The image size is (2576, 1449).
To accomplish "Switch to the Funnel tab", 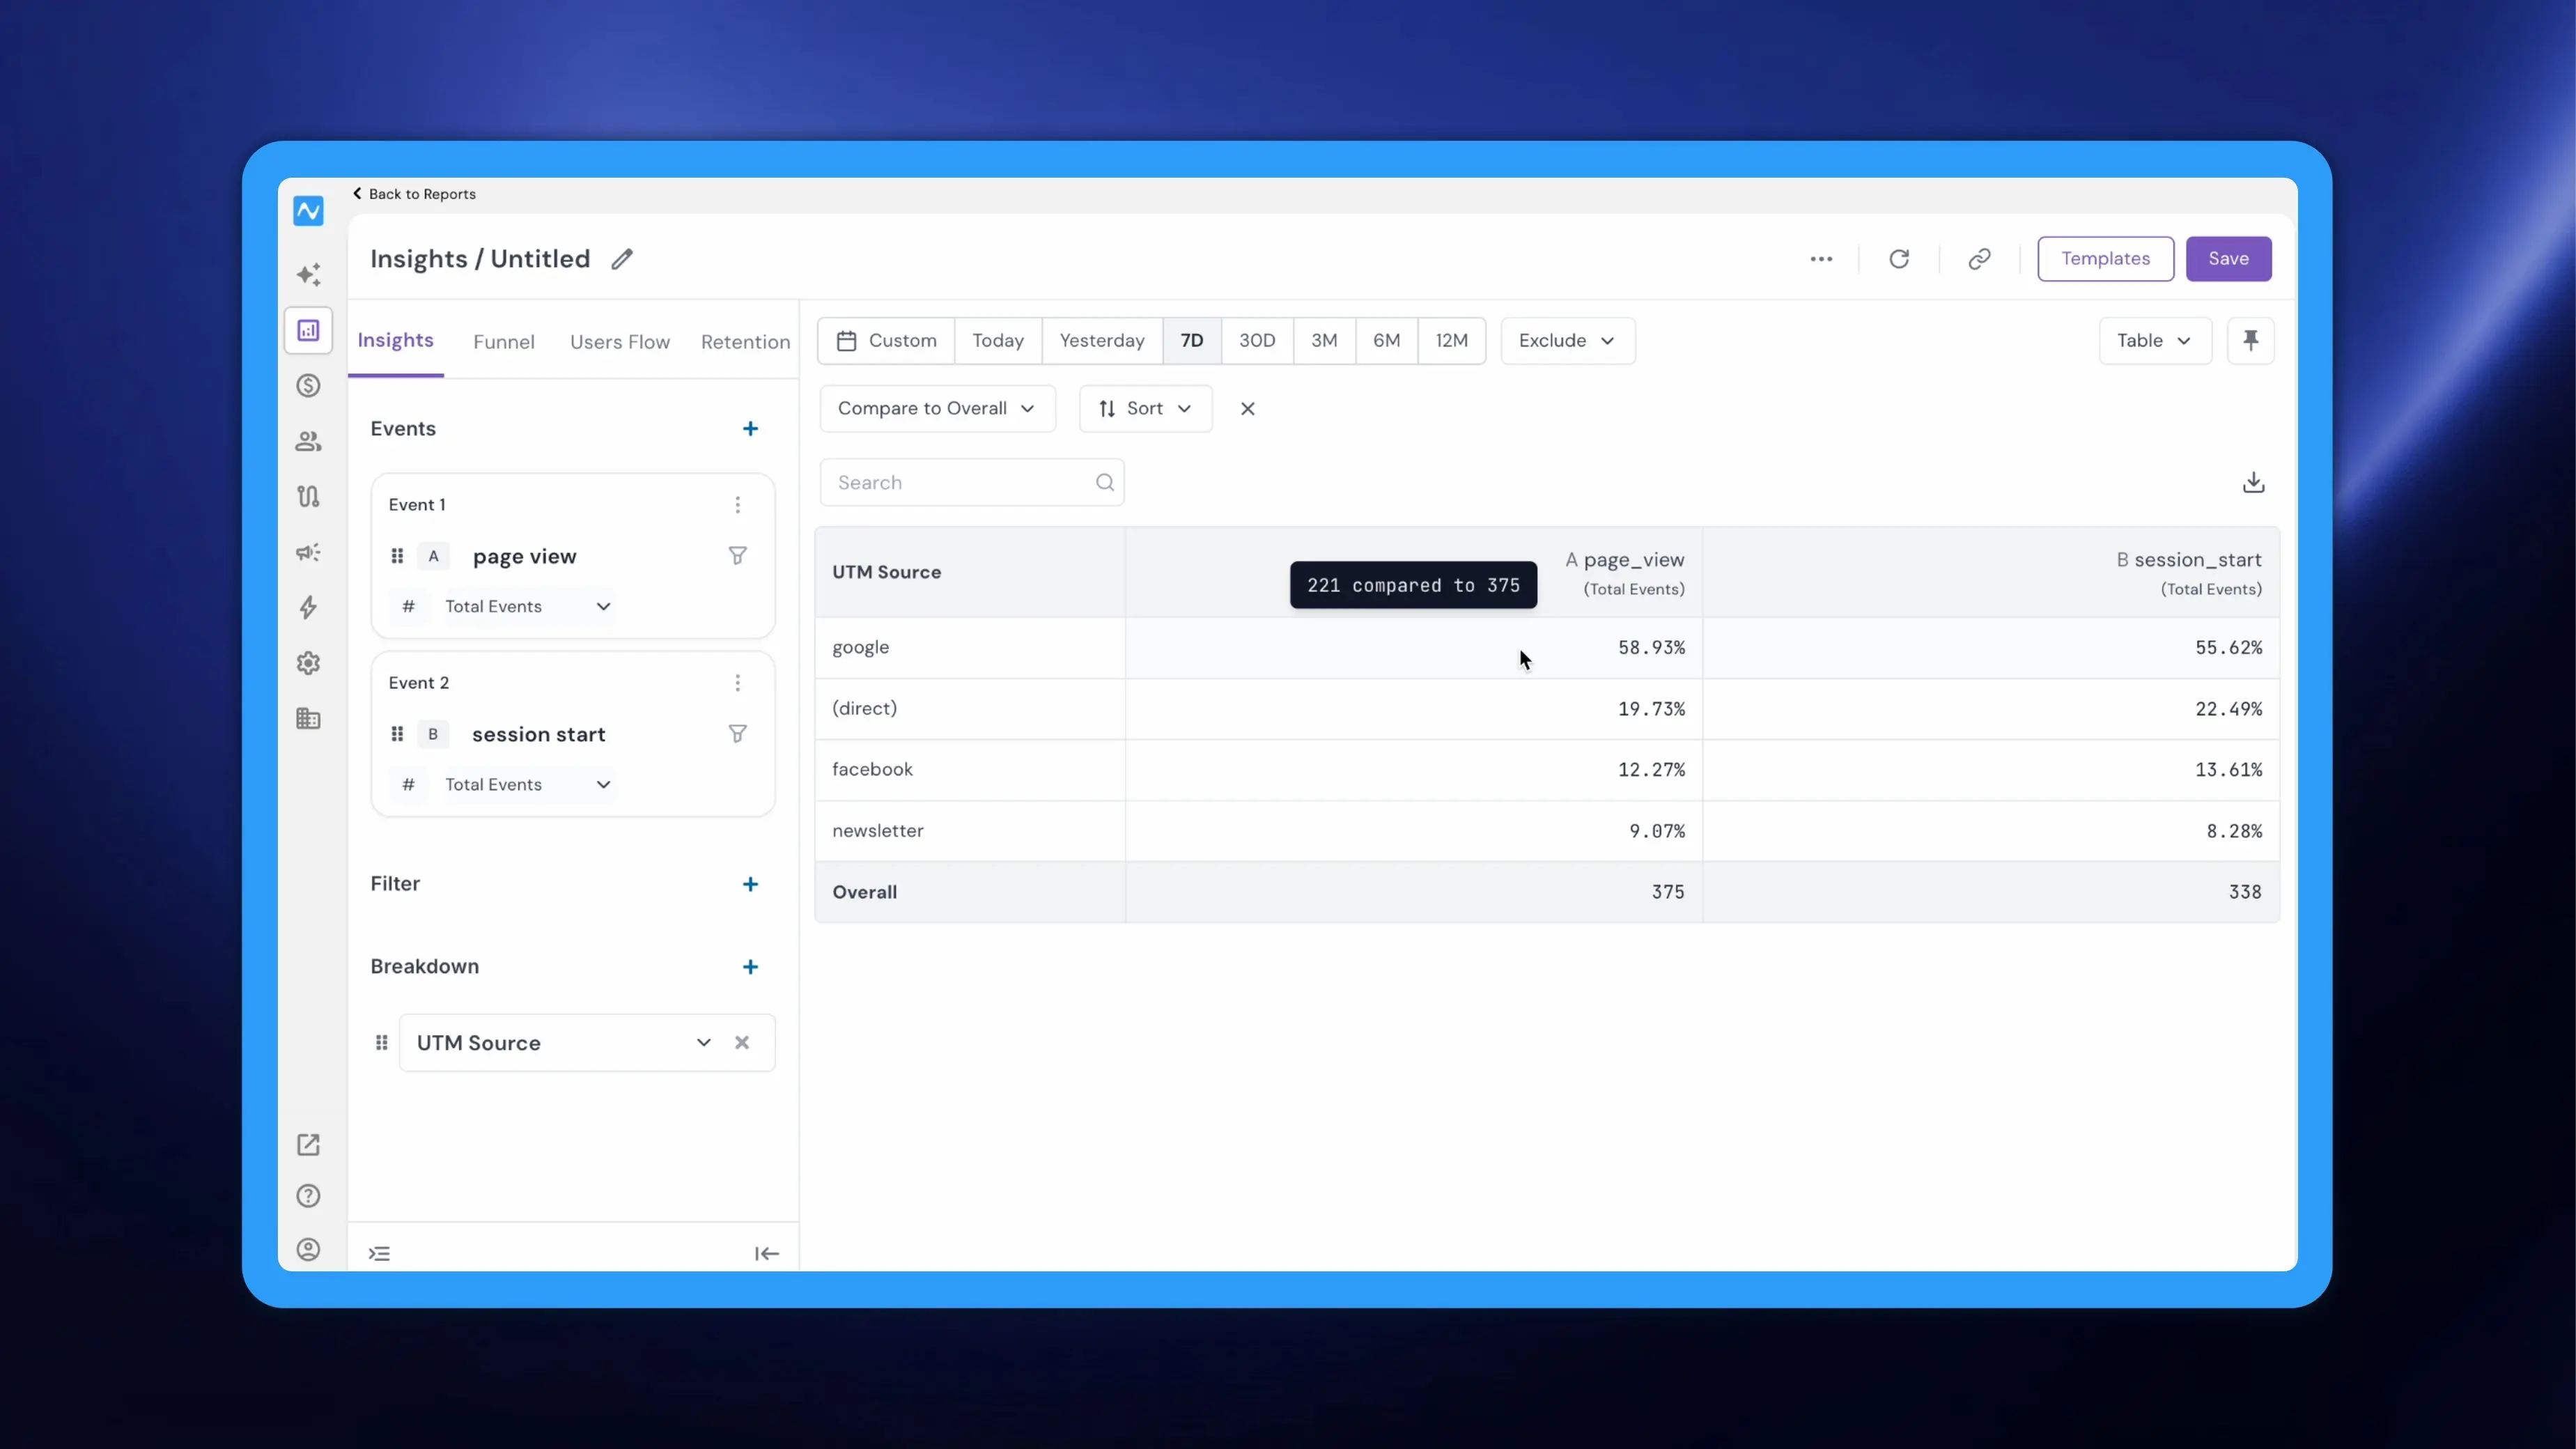I will (504, 342).
